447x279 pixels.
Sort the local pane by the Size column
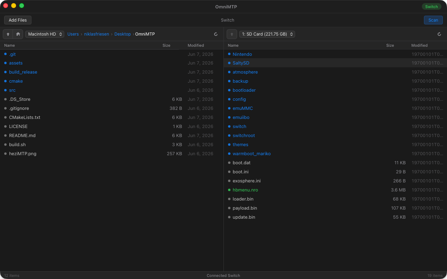pyautogui.click(x=166, y=45)
